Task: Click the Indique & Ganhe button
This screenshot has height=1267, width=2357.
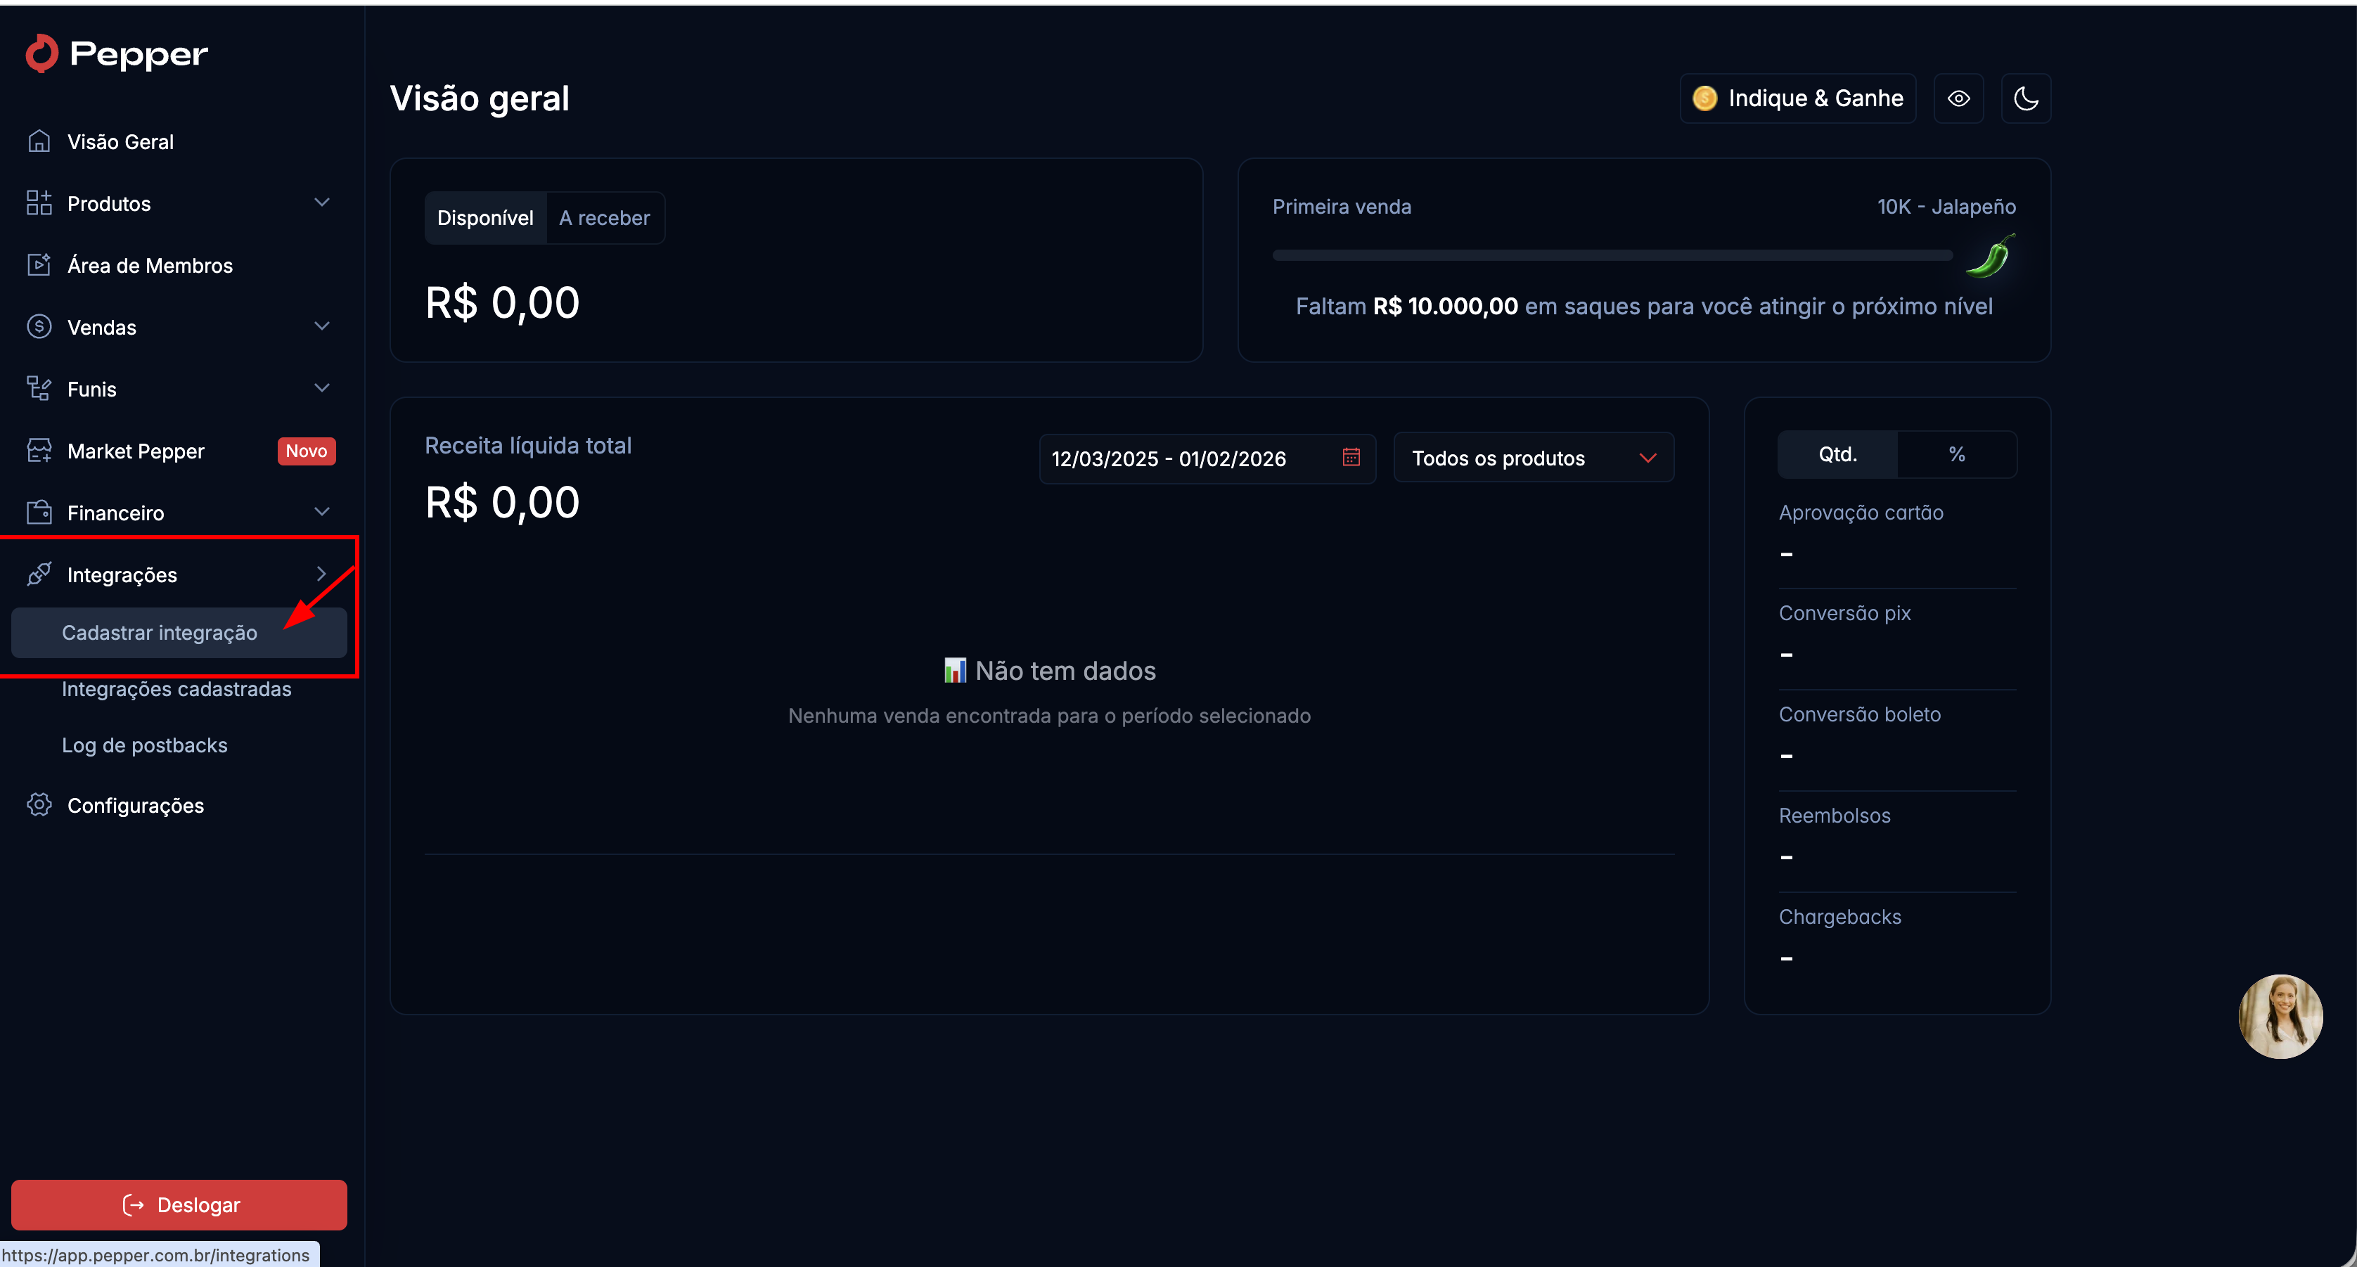Action: [1798, 99]
